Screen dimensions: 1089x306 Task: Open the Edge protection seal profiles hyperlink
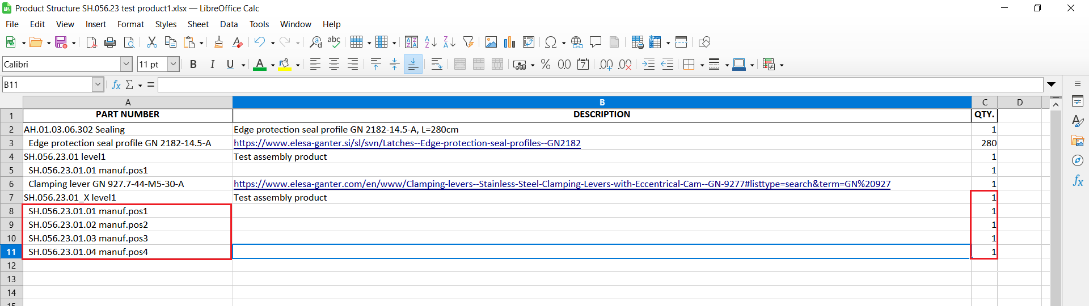(x=407, y=143)
